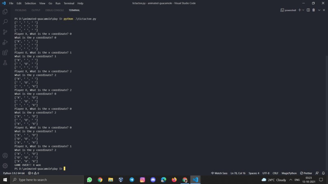Viewport: 328px width, 184px height.
Task: Click the 'python .\tictactoe.py' command text
Action: [80, 19]
